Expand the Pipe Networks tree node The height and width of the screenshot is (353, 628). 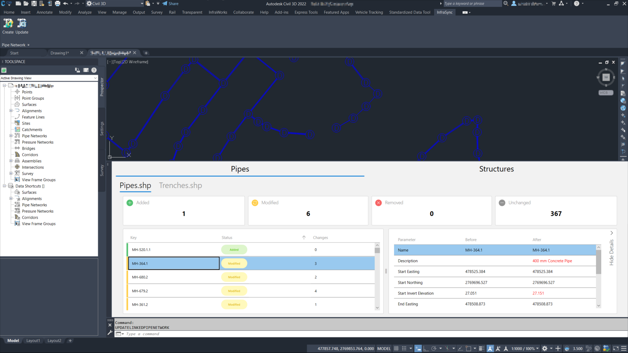pos(11,136)
